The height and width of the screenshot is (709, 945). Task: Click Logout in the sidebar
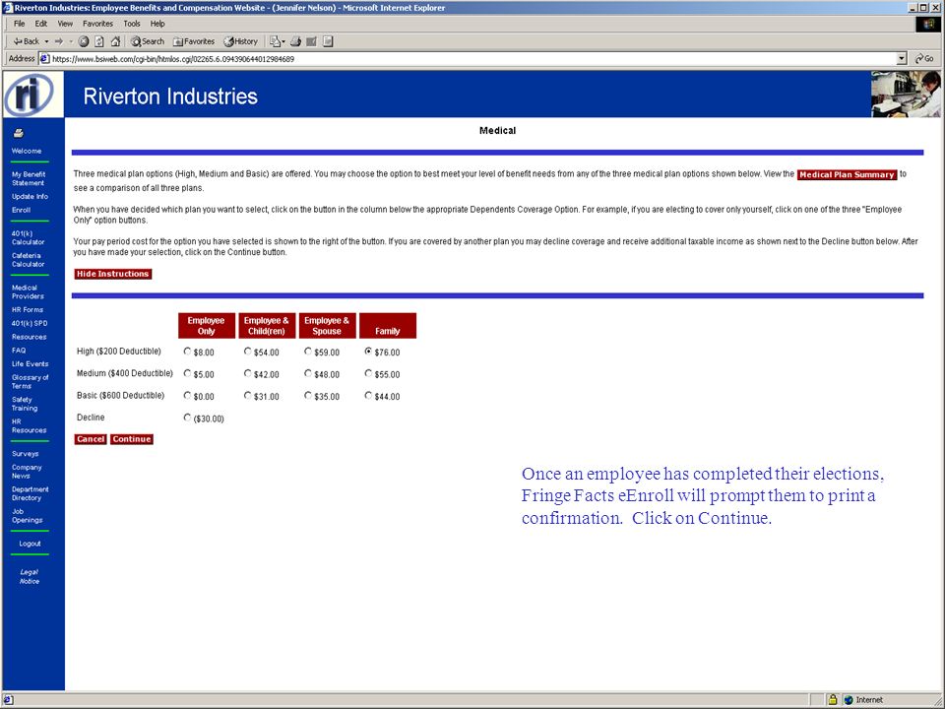(30, 544)
